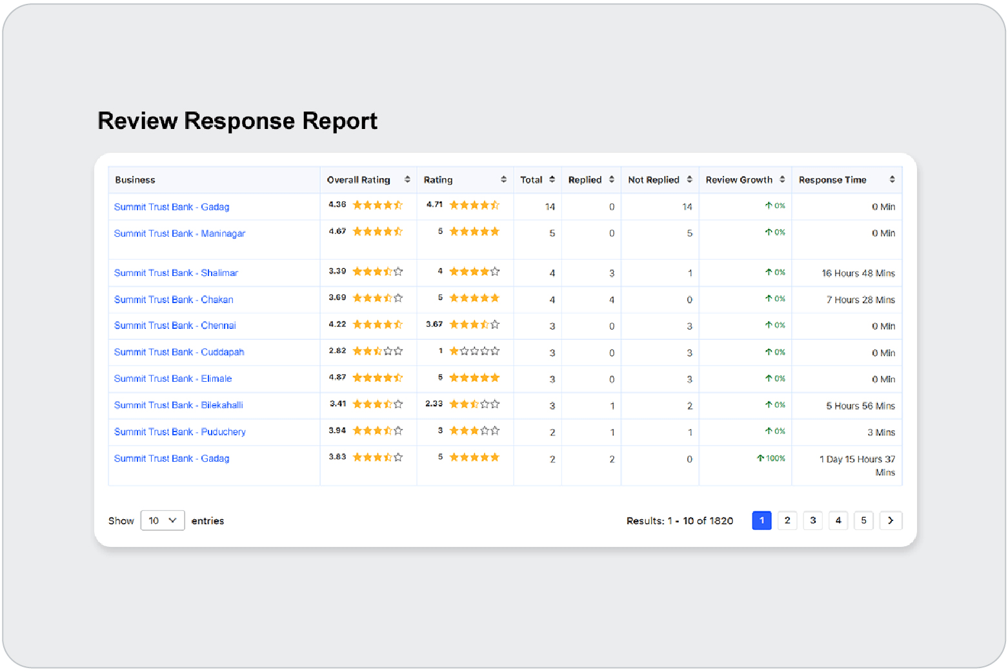Navigate to page 5 of results
Image resolution: width=1008 pixels, height=672 pixels.
click(x=863, y=520)
